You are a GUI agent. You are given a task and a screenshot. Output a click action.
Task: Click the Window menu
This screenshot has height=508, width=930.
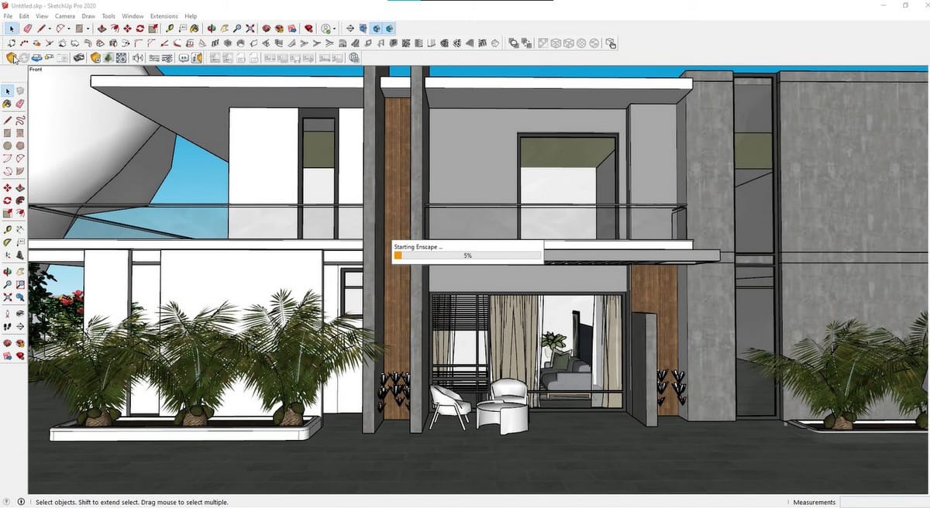133,15
